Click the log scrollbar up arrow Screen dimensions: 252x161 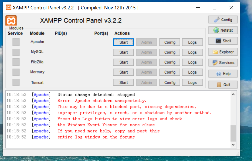point(233,94)
